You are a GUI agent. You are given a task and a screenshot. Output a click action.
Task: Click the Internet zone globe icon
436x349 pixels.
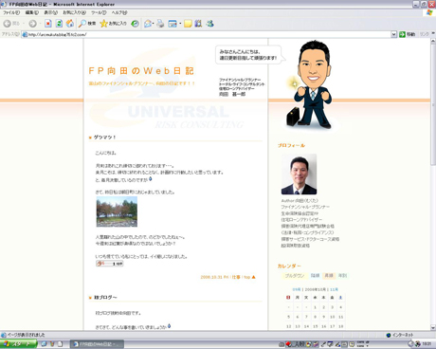(x=389, y=335)
